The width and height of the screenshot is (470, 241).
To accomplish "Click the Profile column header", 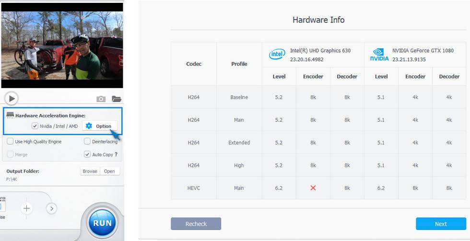I will point(239,64).
